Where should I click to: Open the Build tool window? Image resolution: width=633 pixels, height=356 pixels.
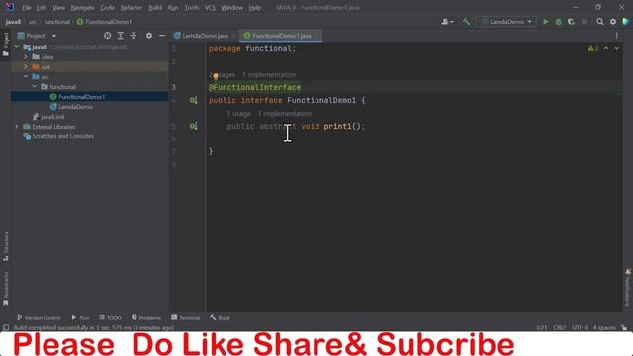pyautogui.click(x=220, y=318)
